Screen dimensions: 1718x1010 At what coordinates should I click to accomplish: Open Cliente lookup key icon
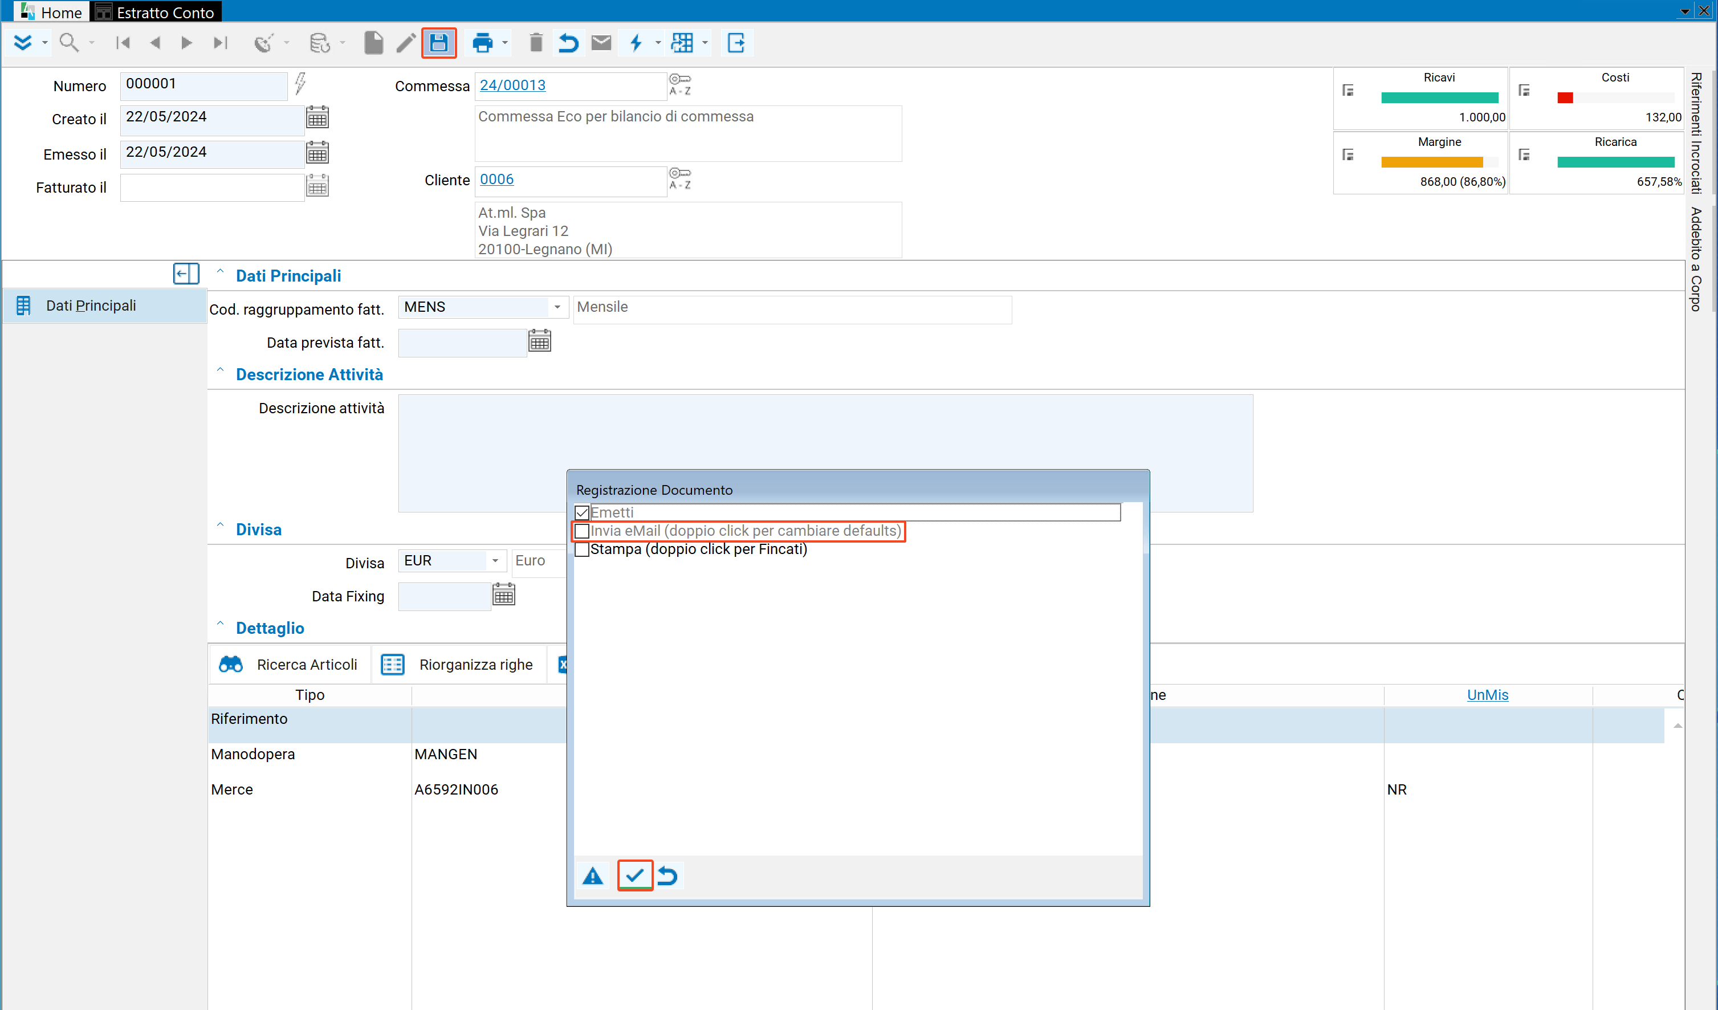(x=679, y=178)
